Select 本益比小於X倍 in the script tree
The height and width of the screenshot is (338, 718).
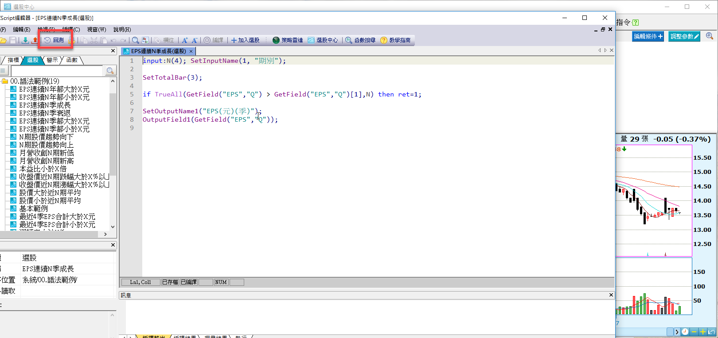(x=43, y=169)
